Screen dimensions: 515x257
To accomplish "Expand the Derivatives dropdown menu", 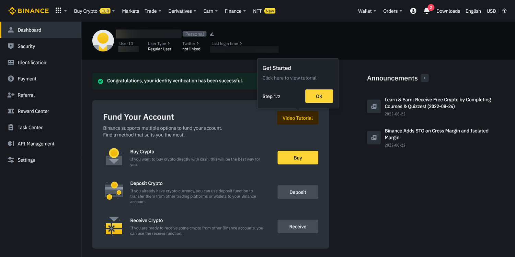I will coord(182,11).
